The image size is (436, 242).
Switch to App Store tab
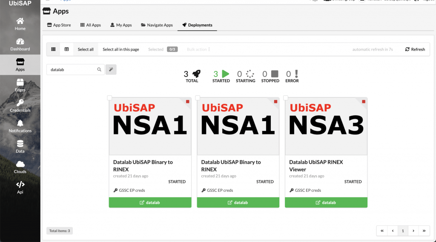[59, 25]
